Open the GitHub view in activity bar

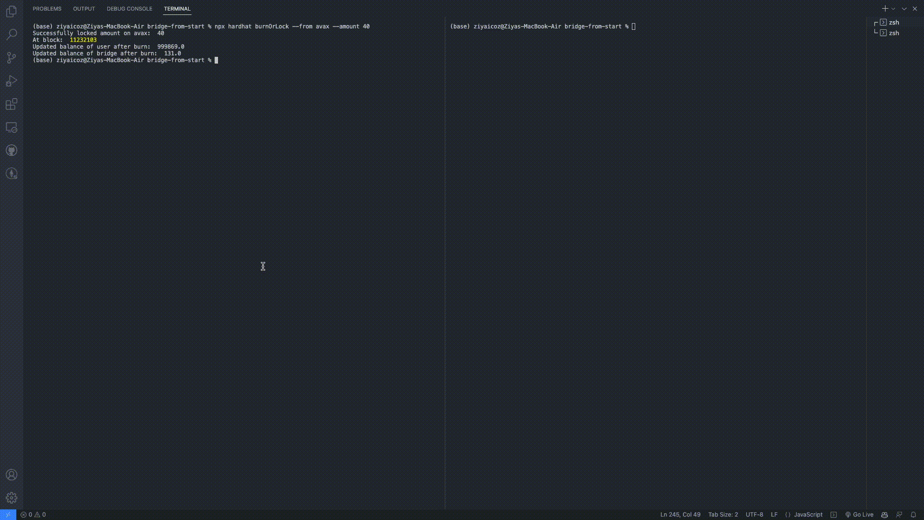pyautogui.click(x=12, y=151)
